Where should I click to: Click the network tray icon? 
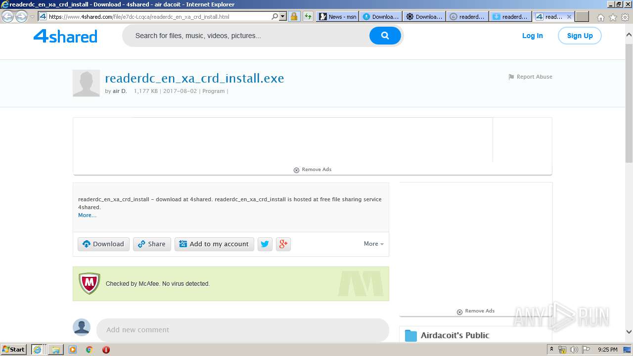pos(562,350)
